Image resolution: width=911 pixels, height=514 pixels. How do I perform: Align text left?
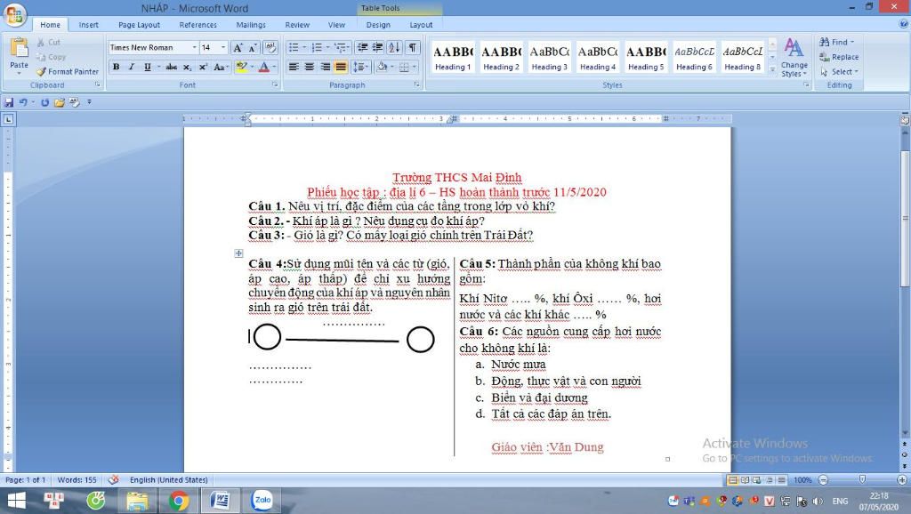point(294,68)
